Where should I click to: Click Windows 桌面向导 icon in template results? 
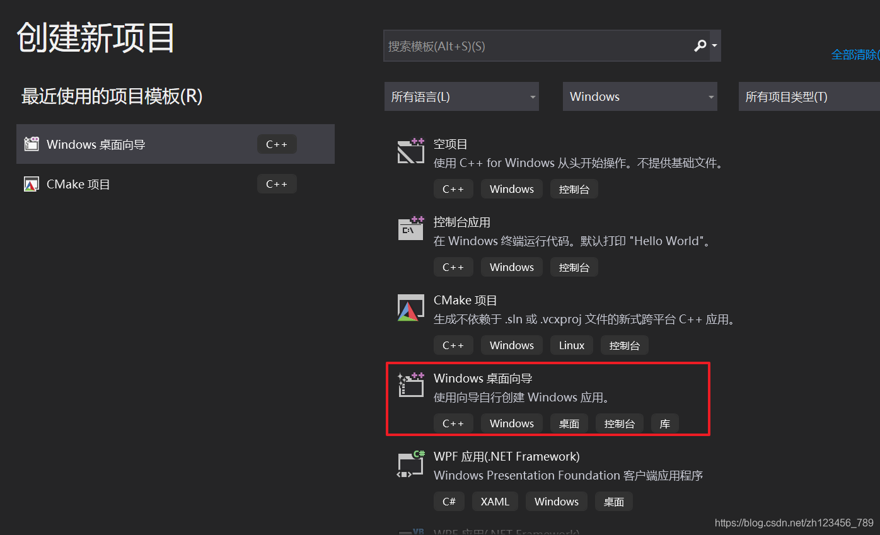pyautogui.click(x=411, y=385)
